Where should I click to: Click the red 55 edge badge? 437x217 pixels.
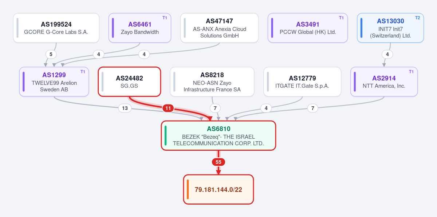(x=219, y=162)
